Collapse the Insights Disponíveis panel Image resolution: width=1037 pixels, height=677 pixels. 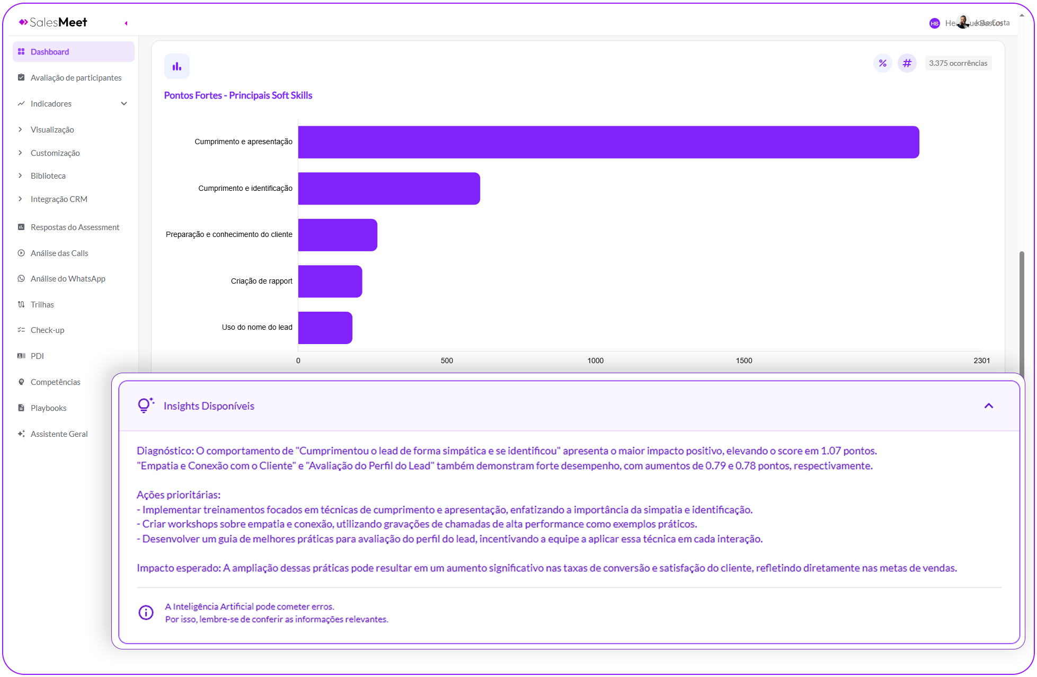click(988, 406)
